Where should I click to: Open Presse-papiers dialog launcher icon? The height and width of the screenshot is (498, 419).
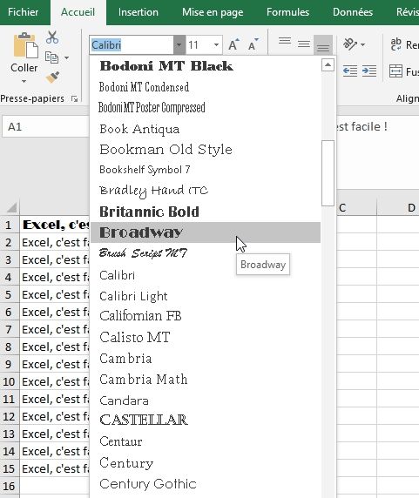click(75, 99)
